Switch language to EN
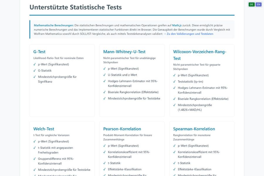Image resolution: width=264 pixels, height=176 pixels. (258, 4)
